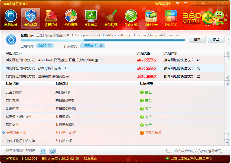The height and width of the screenshot is (163, 231).
Task: Select the 查杀木马 shield icon
Action: click(31, 18)
